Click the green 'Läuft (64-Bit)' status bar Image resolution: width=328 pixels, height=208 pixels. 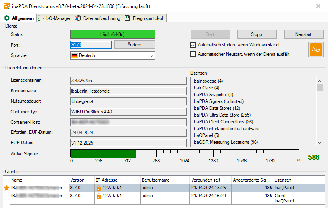click(x=113, y=34)
